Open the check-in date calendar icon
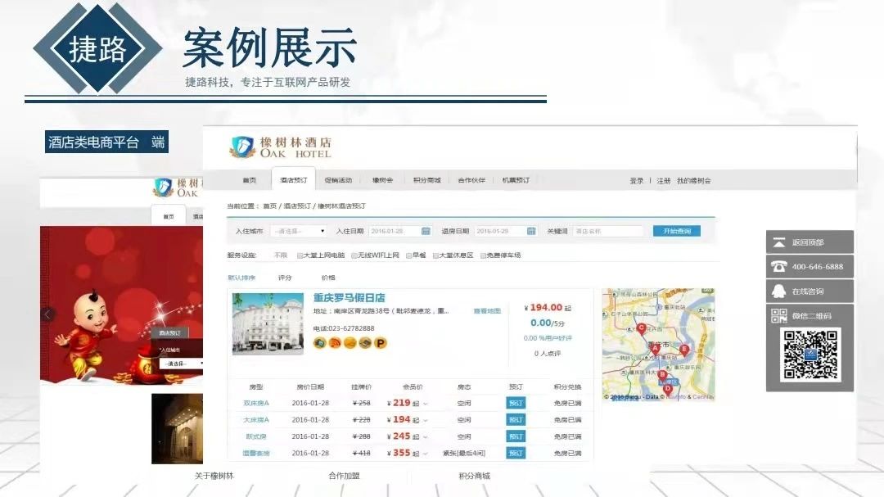 click(424, 229)
